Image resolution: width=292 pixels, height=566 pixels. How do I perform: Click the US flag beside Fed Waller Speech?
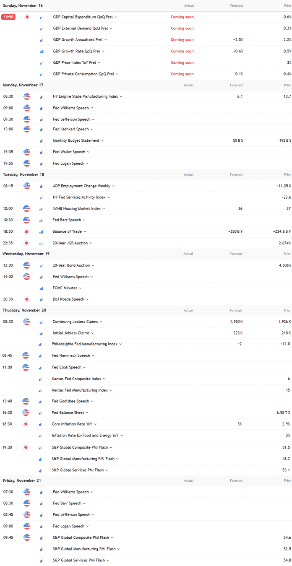tap(26, 152)
